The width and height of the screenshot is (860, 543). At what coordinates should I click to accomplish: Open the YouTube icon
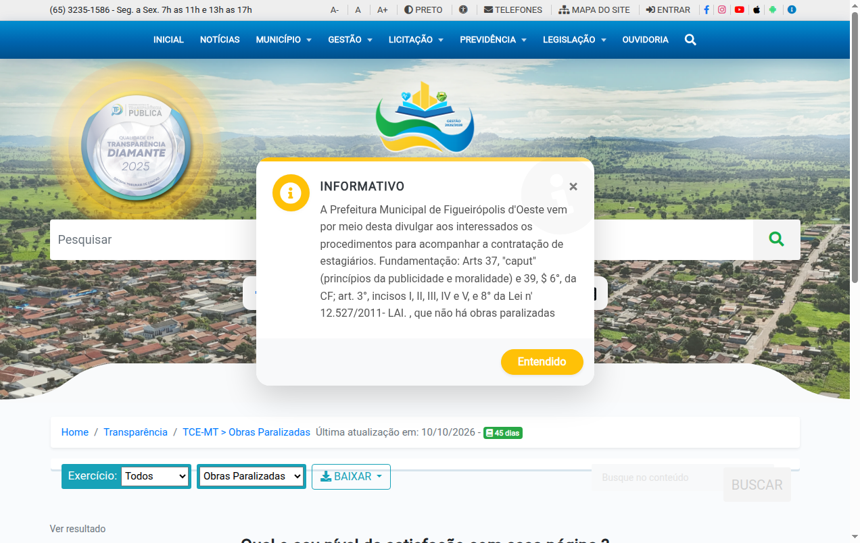[x=740, y=10]
